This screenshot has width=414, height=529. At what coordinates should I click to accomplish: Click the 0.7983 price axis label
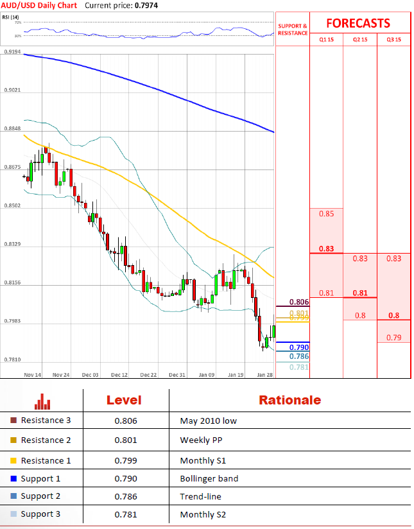(12, 321)
